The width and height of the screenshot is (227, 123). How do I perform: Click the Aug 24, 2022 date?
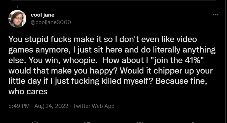click(x=51, y=106)
